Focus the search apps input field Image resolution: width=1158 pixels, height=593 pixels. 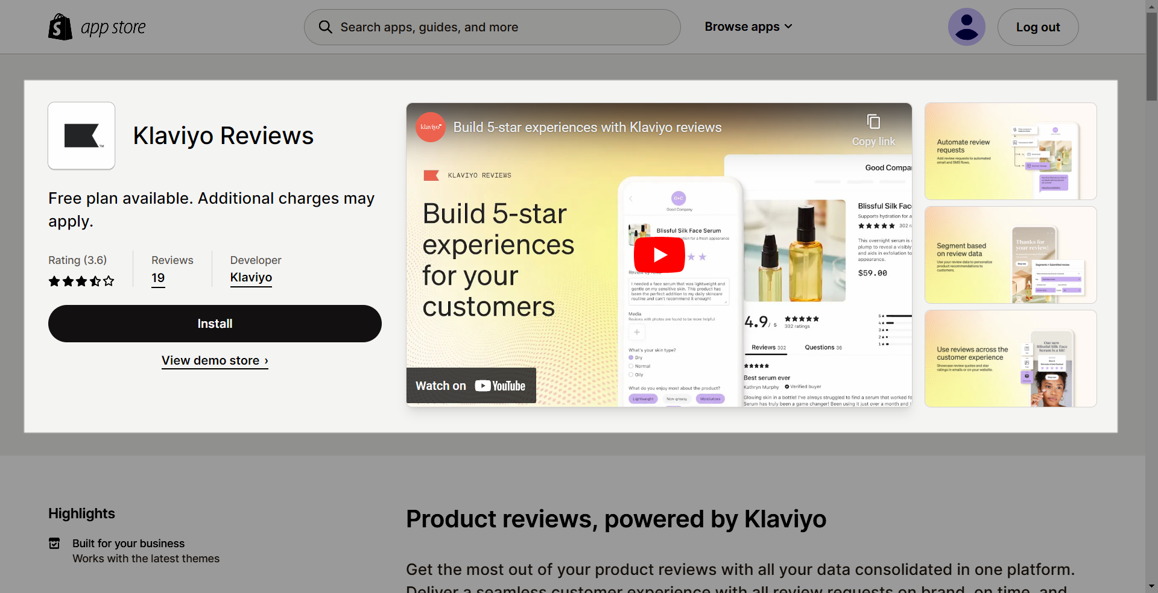(x=492, y=27)
